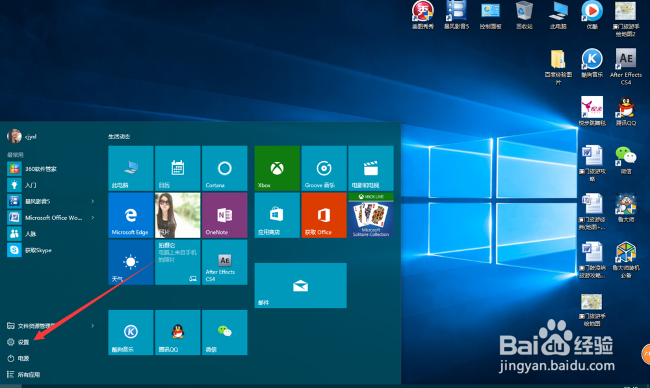Open the 邮件 mail tile
The width and height of the screenshot is (650, 388).
[300, 285]
